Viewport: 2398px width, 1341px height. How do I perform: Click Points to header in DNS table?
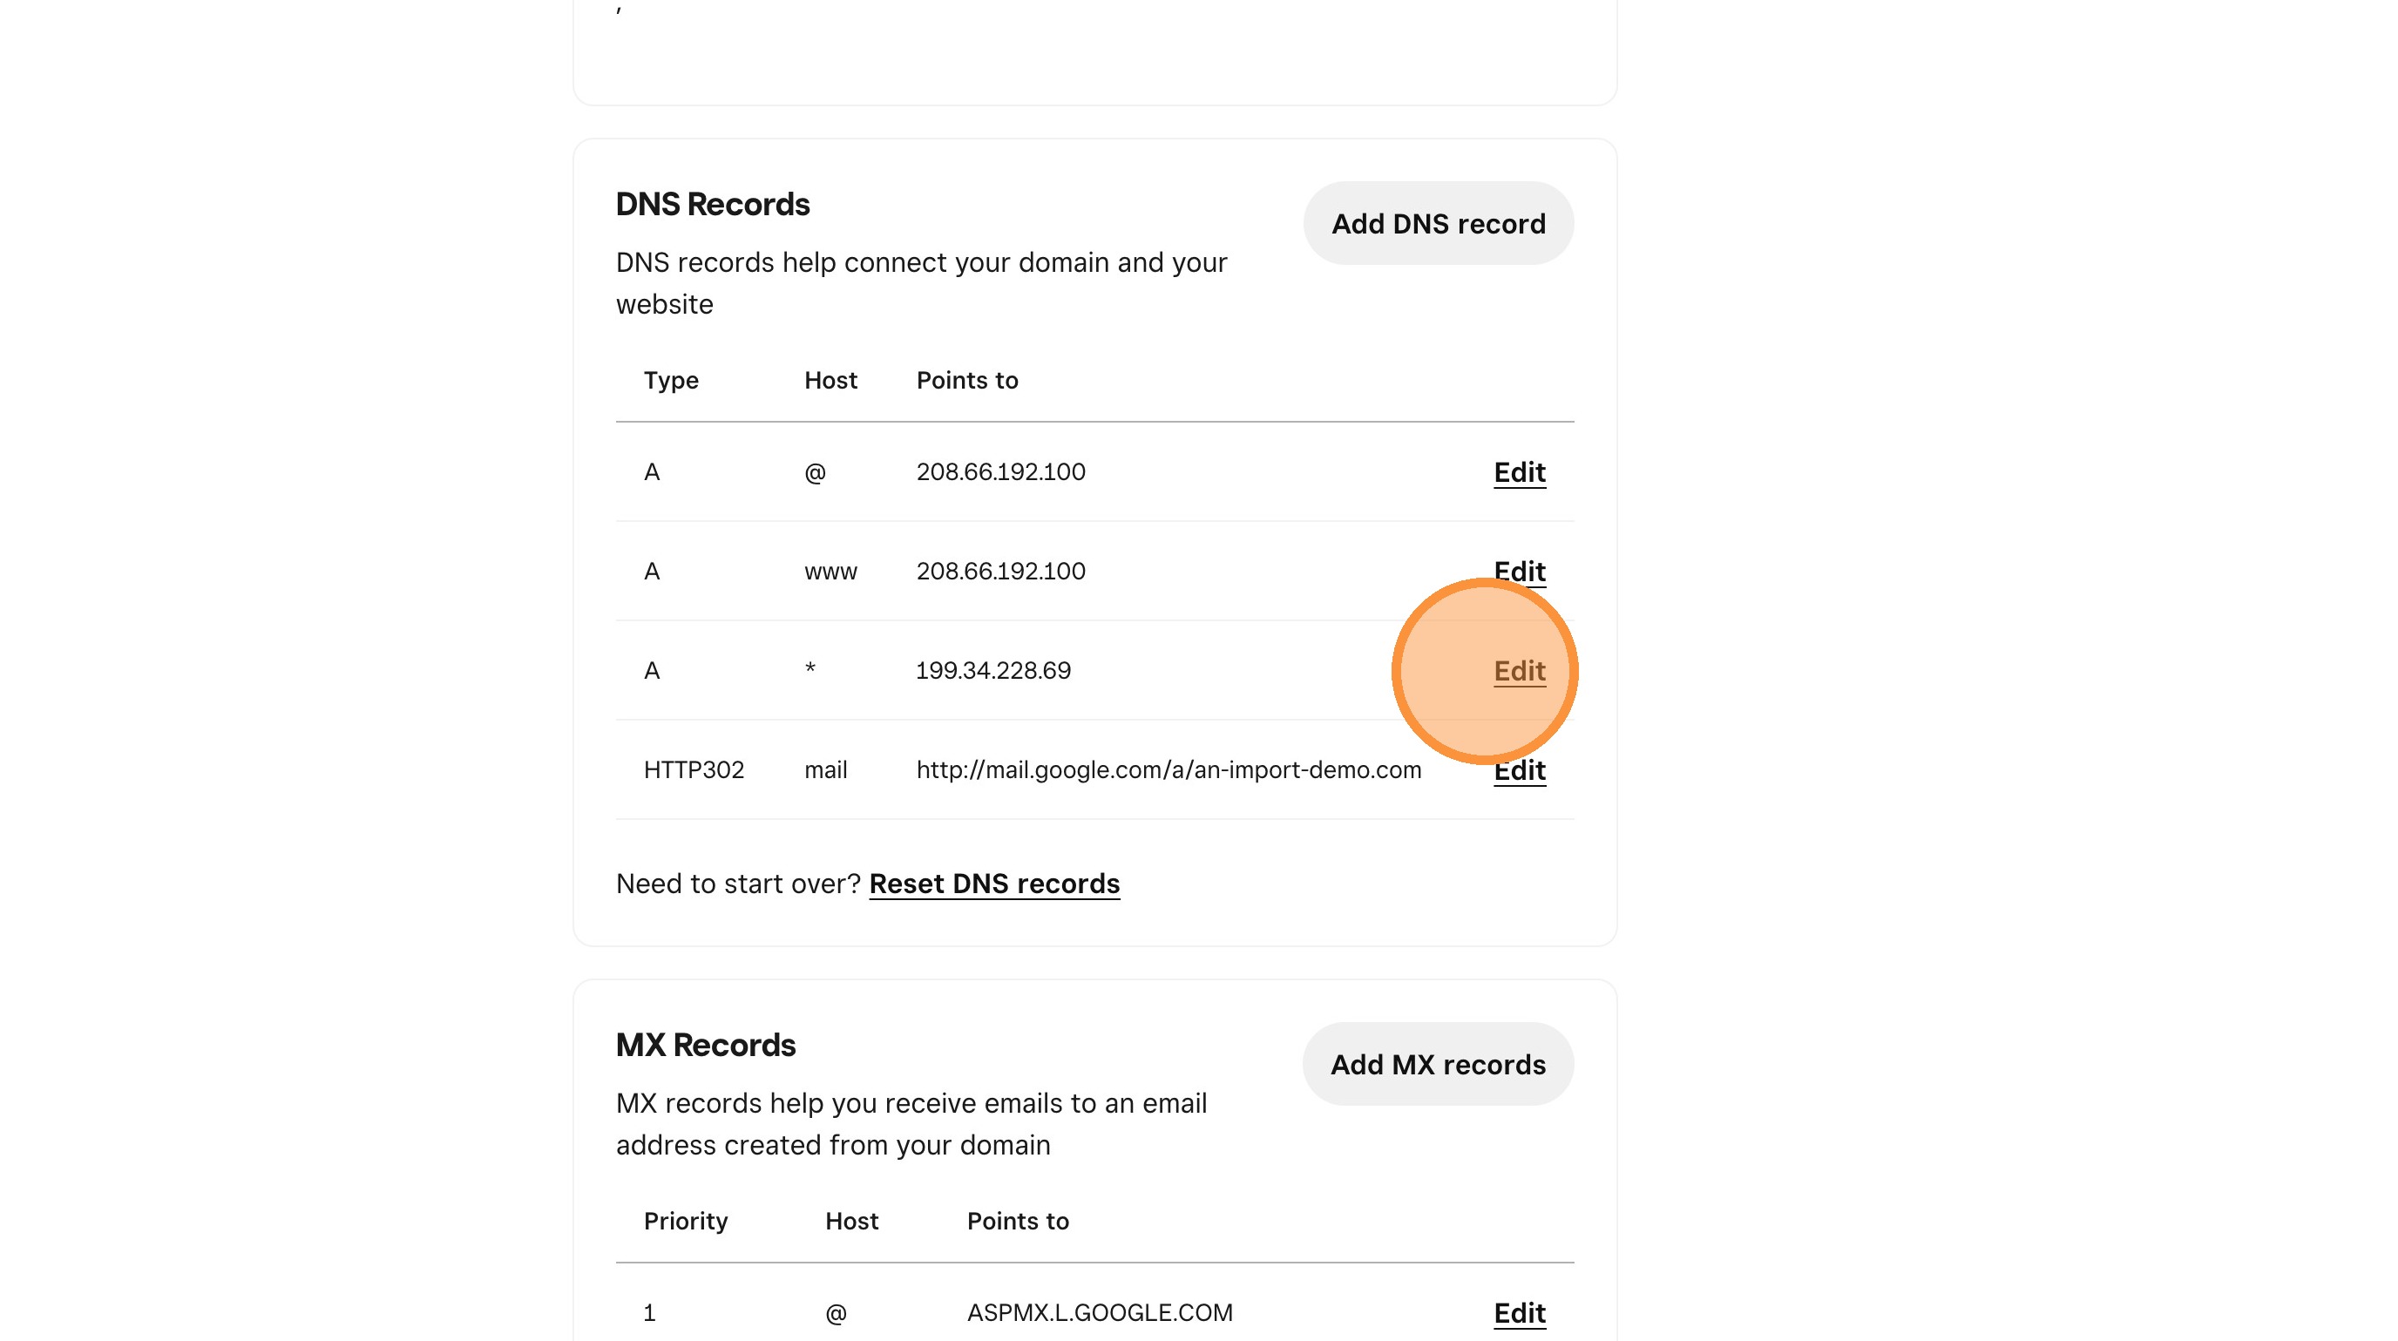click(x=966, y=380)
